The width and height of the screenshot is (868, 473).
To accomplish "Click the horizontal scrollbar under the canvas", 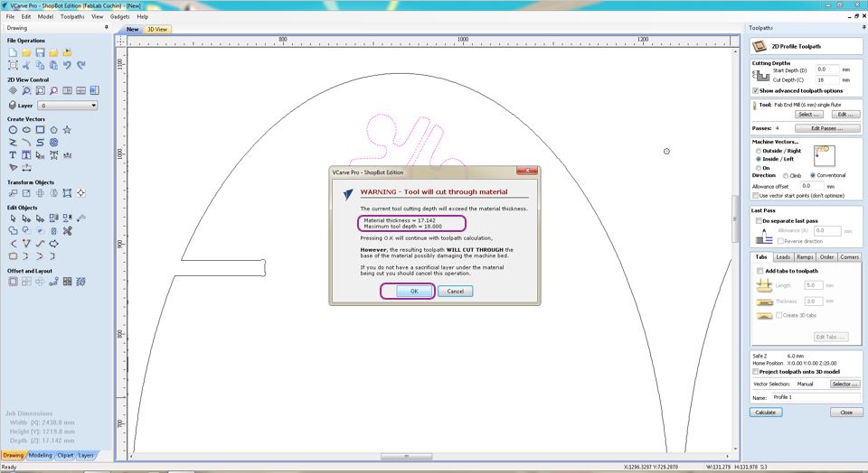I will [x=406, y=457].
